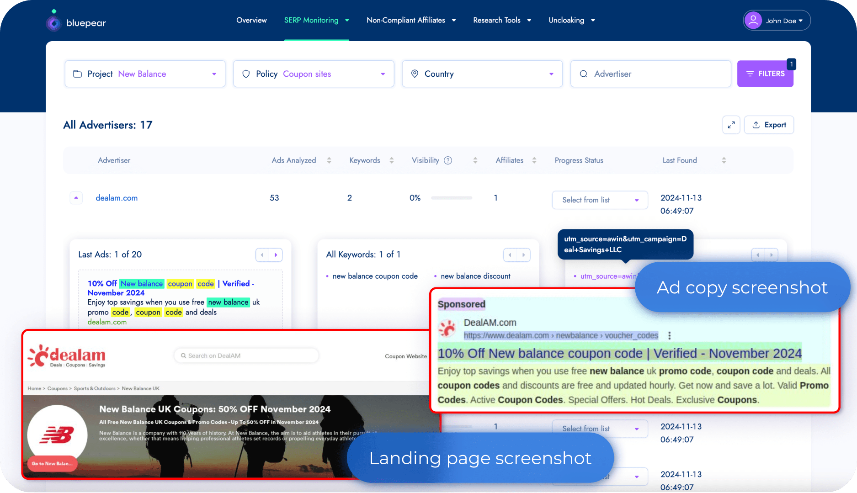The image size is (857, 493).
Task: Sort by Affiliates column arrows
Action: tap(534, 160)
